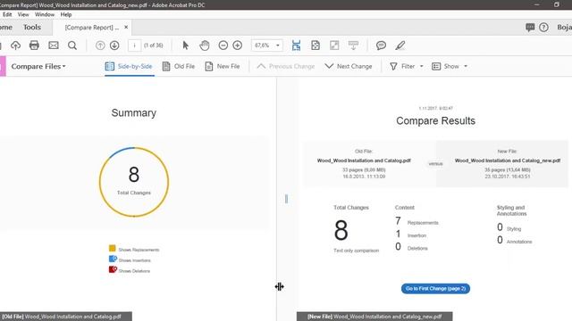Zoom in with plus icon
This screenshot has width=572, height=321.
[238, 45]
